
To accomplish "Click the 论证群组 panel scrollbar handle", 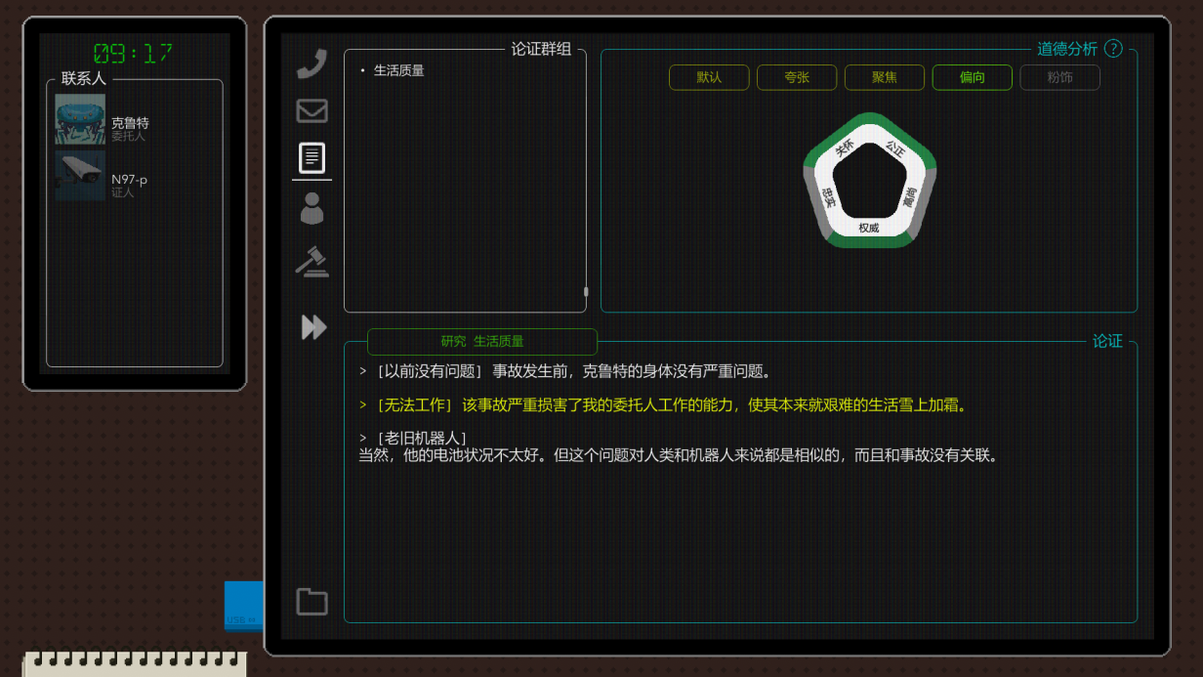I will coord(586,291).
